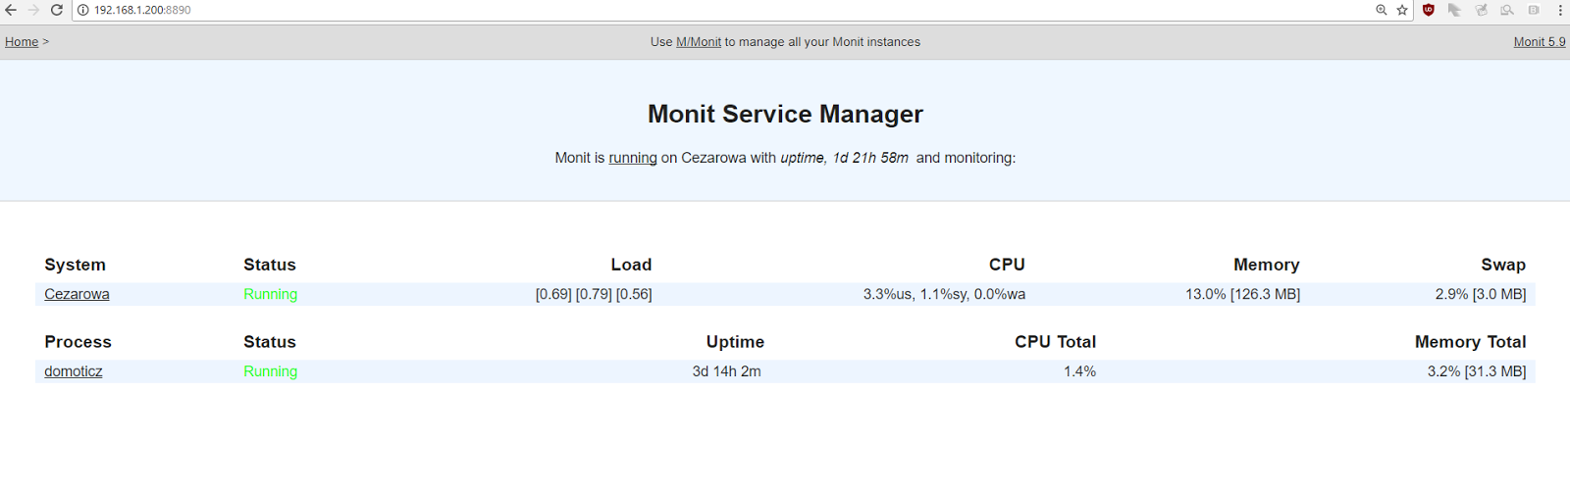Screen dimensions: 1570x489
Task: Click the grey video camera extension icon
Action: [1534, 10]
